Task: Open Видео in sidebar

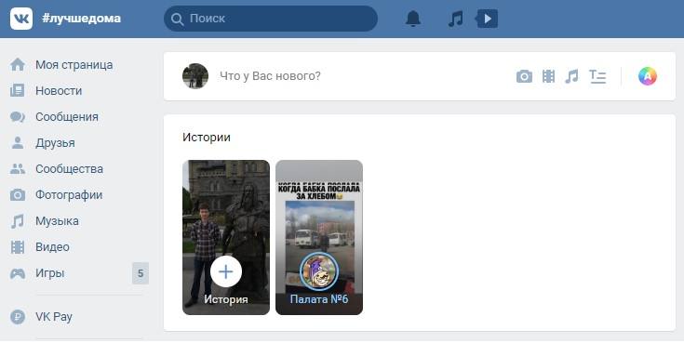Action: point(52,247)
